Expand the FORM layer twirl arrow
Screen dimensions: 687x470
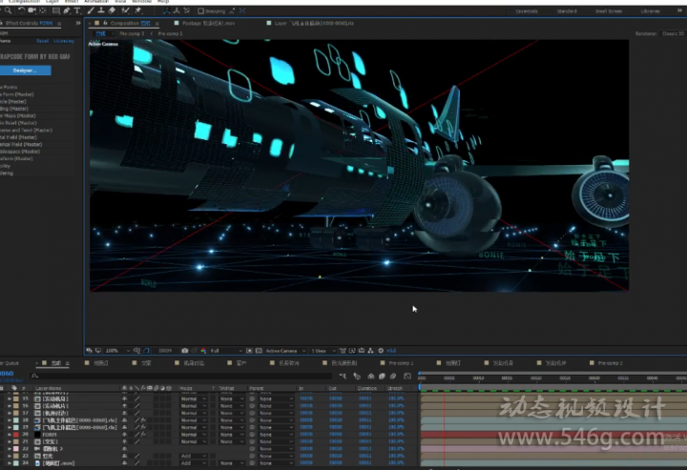[x=10, y=435]
